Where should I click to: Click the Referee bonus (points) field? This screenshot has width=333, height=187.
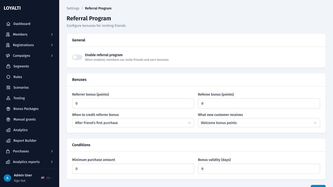[x=259, y=104]
